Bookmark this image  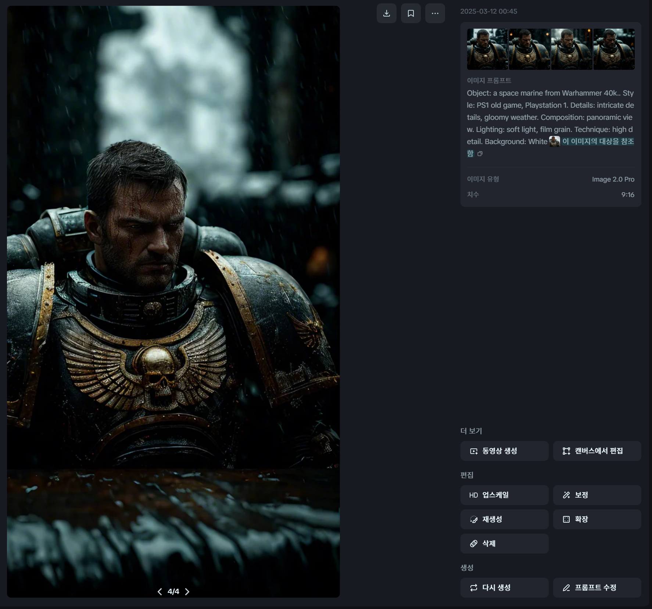coord(411,14)
